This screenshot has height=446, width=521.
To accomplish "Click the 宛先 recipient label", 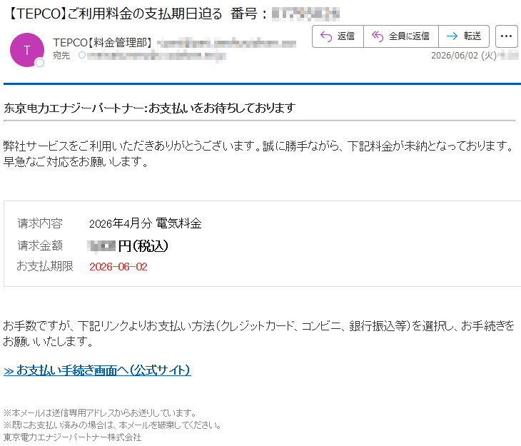I will [x=61, y=56].
